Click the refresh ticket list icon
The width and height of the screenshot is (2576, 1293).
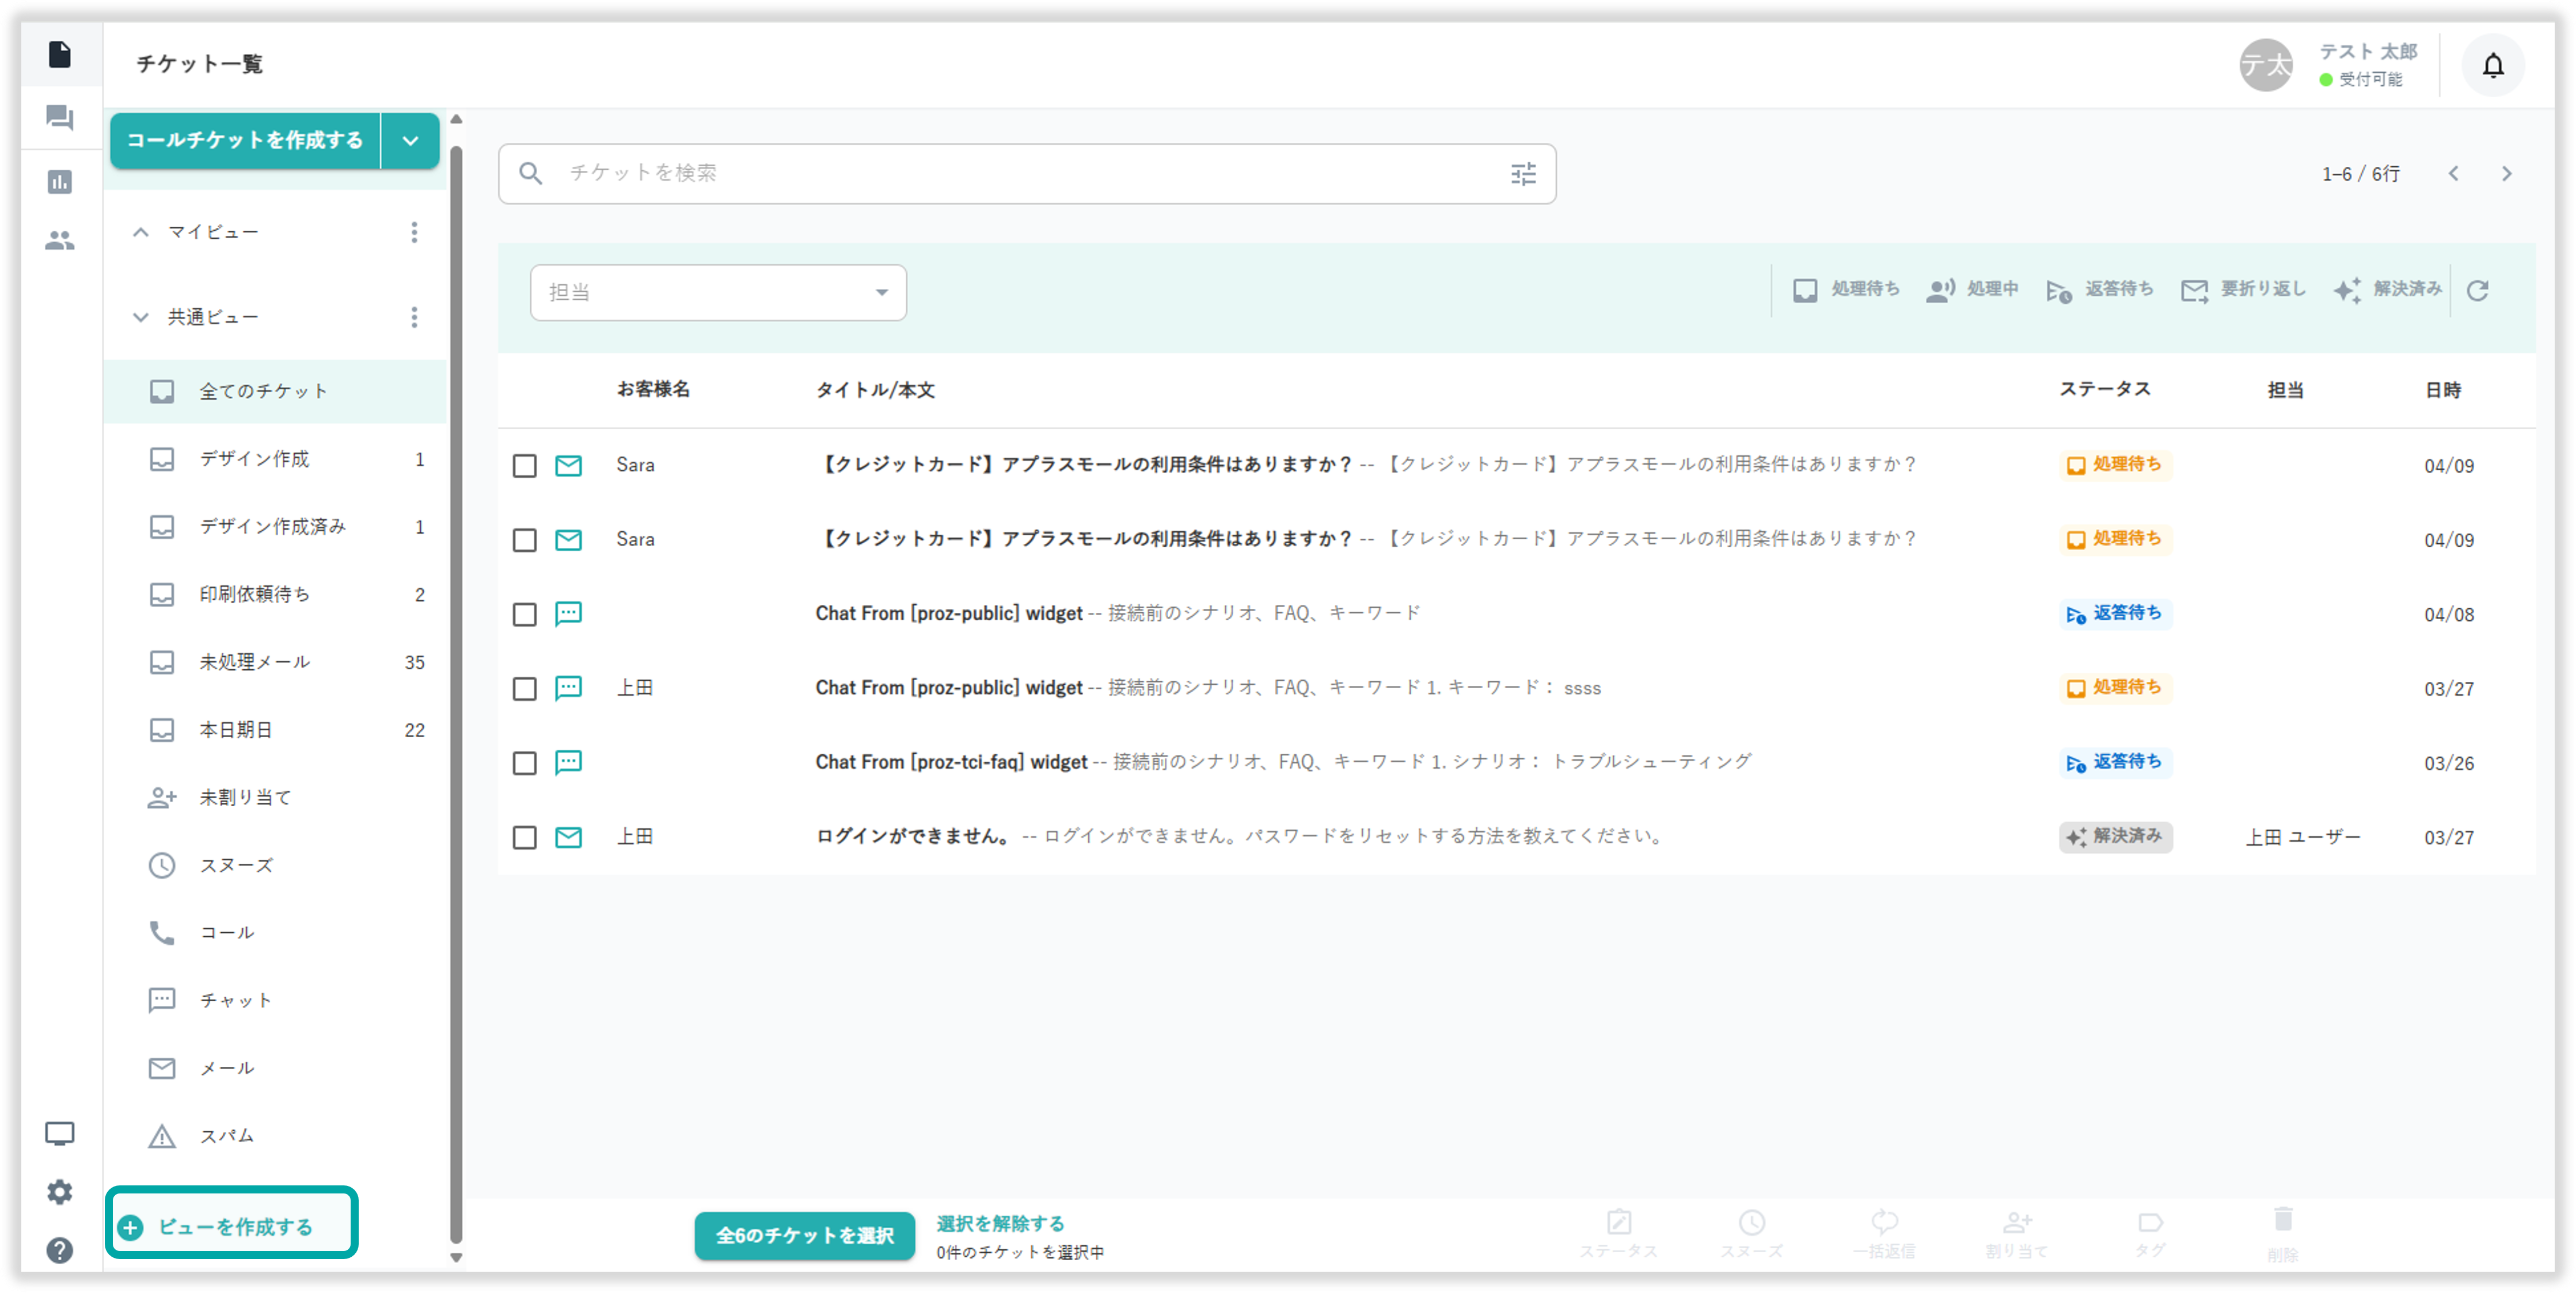coord(2477,291)
